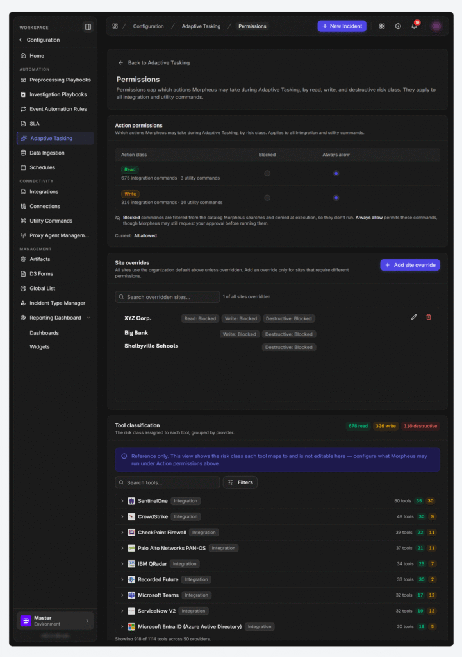Open Widgets submenu item
Screen dimensions: 462x657
(39, 347)
